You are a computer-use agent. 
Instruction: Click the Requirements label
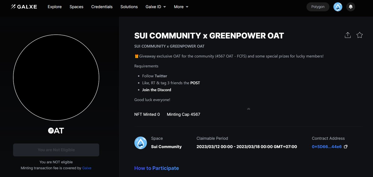(x=146, y=66)
